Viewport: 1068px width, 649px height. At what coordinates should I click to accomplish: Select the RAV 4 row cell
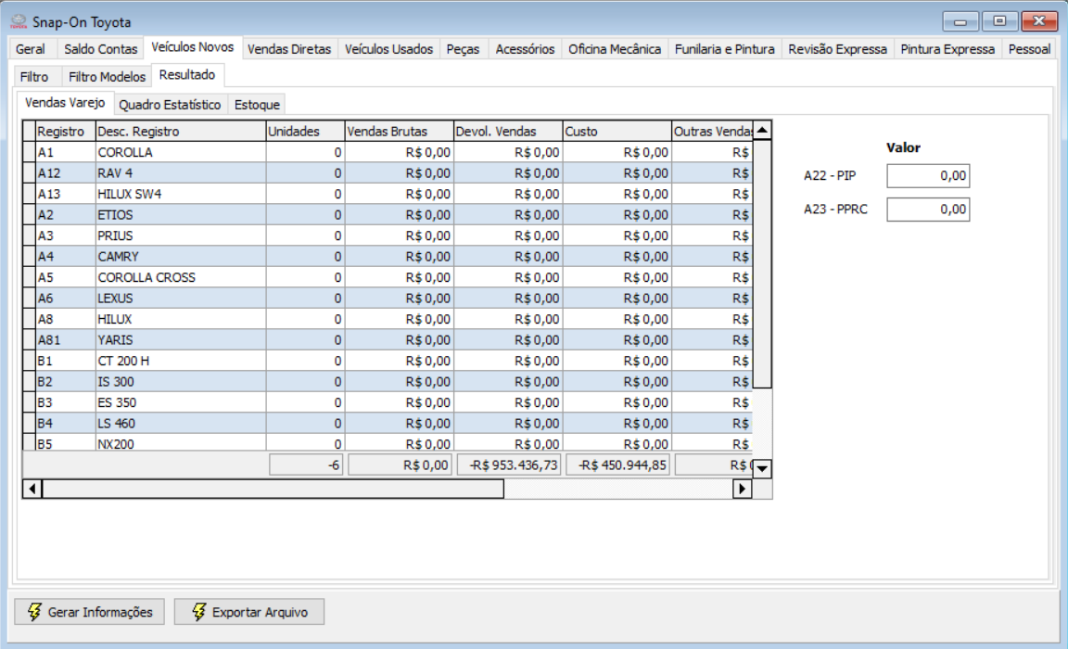[x=181, y=173]
